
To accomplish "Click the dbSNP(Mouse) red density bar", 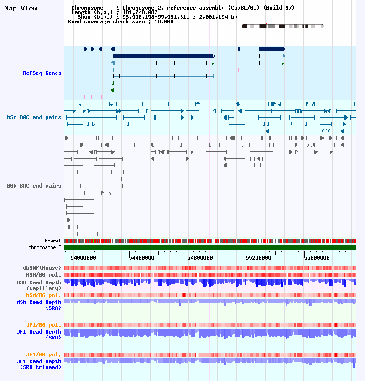I will pyautogui.click(x=210, y=268).
